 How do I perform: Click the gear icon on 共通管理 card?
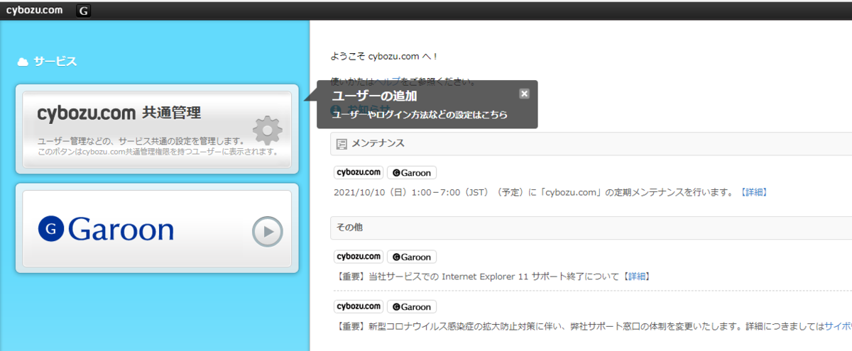[x=268, y=130]
